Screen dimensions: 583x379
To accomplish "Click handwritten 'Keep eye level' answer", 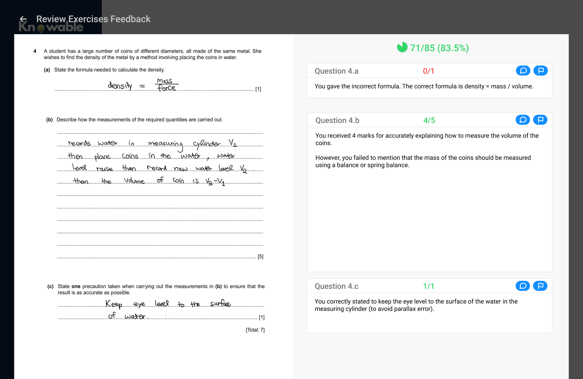I will [168, 309].
